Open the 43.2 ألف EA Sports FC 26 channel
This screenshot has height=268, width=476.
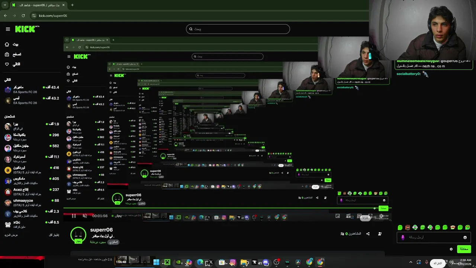(32, 100)
